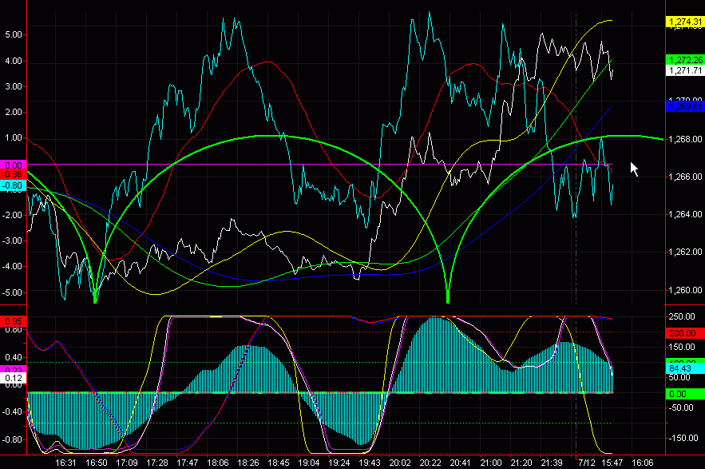Select the red -0.36 value tag

pos(14,175)
